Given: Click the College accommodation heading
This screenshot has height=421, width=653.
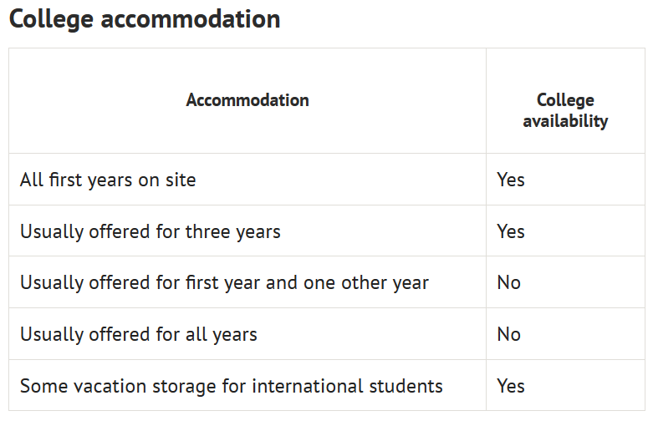Looking at the screenshot, I should click(145, 19).
